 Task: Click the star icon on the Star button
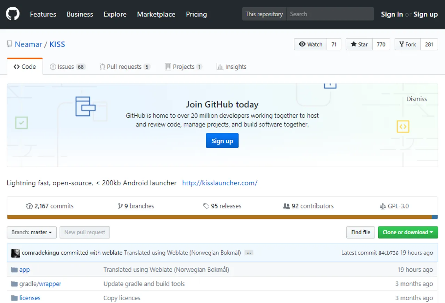pos(354,44)
